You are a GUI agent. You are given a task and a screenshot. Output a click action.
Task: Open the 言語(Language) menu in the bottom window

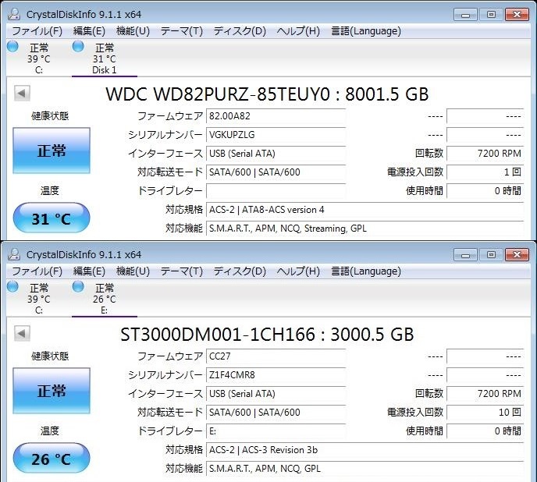click(x=366, y=271)
